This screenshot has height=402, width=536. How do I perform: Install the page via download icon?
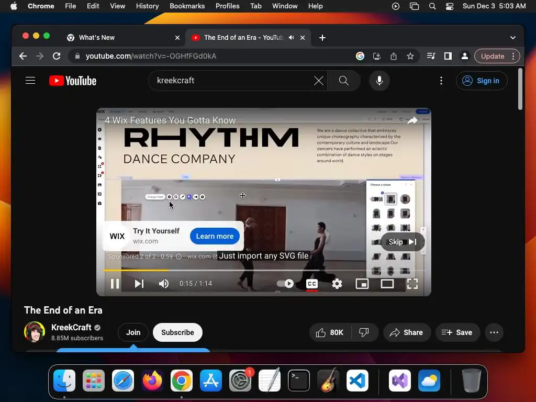coord(377,56)
